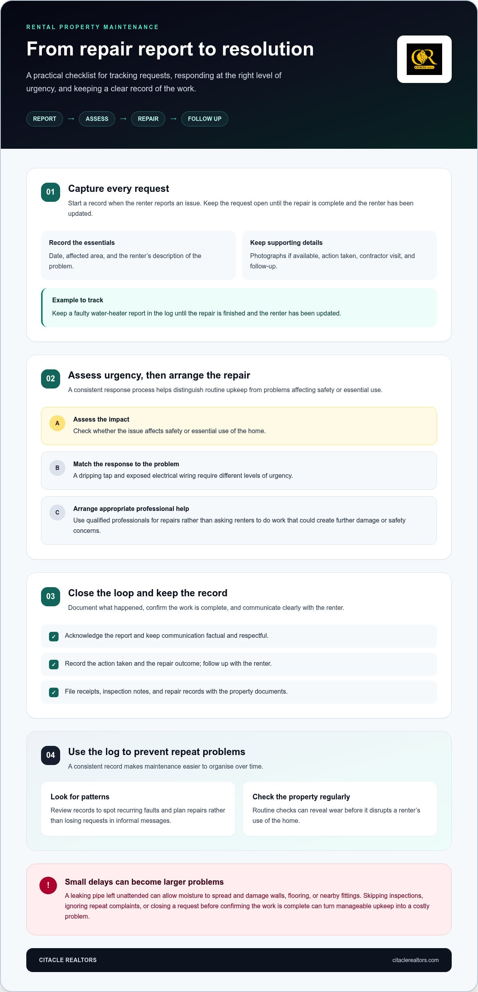Click the RENTAL PROPERTY MAINTENANCE label

tap(92, 27)
